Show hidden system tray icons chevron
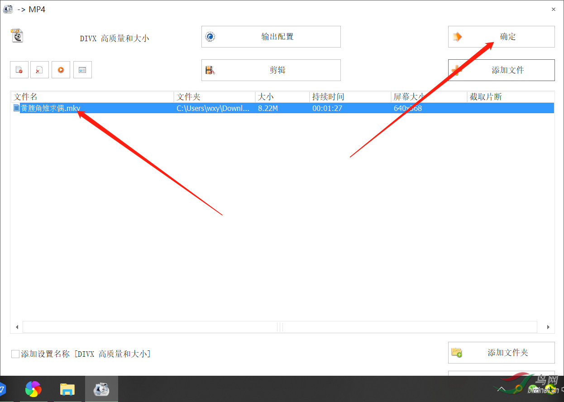Image resolution: width=564 pixels, height=402 pixels. (501, 389)
